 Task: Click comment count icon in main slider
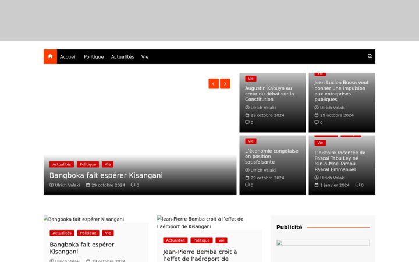click(x=135, y=185)
